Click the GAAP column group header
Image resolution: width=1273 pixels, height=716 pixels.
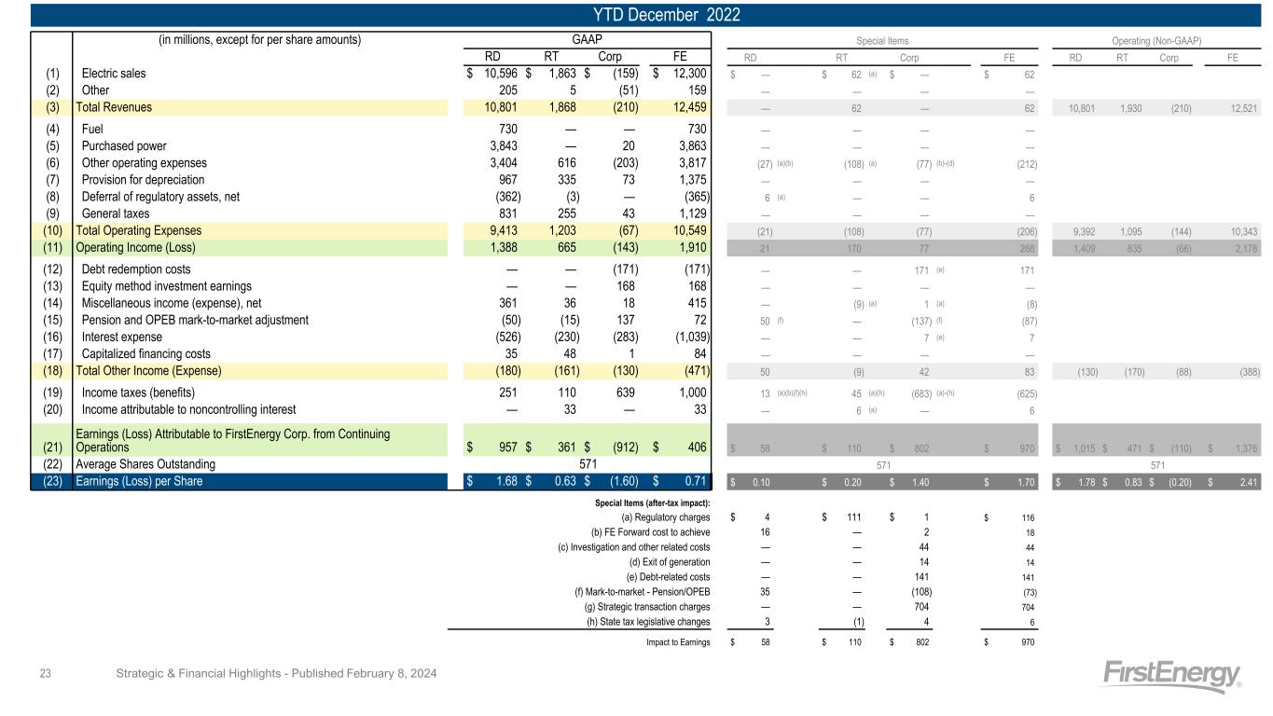587,39
